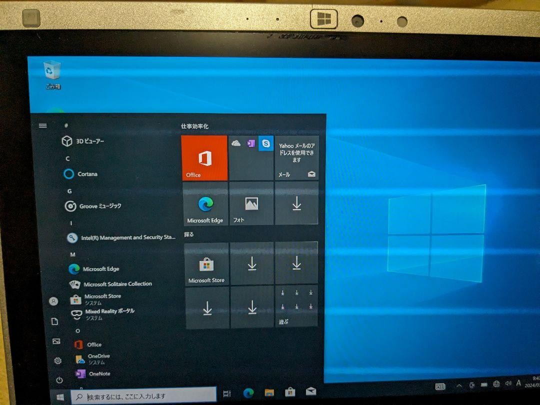
Task: Click the Microsoft Edge tile
Action: 205,204
